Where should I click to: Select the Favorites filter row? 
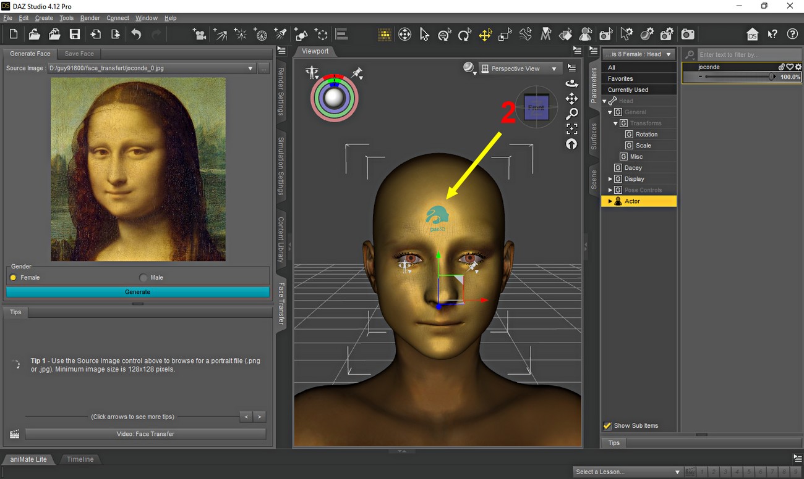click(x=639, y=79)
